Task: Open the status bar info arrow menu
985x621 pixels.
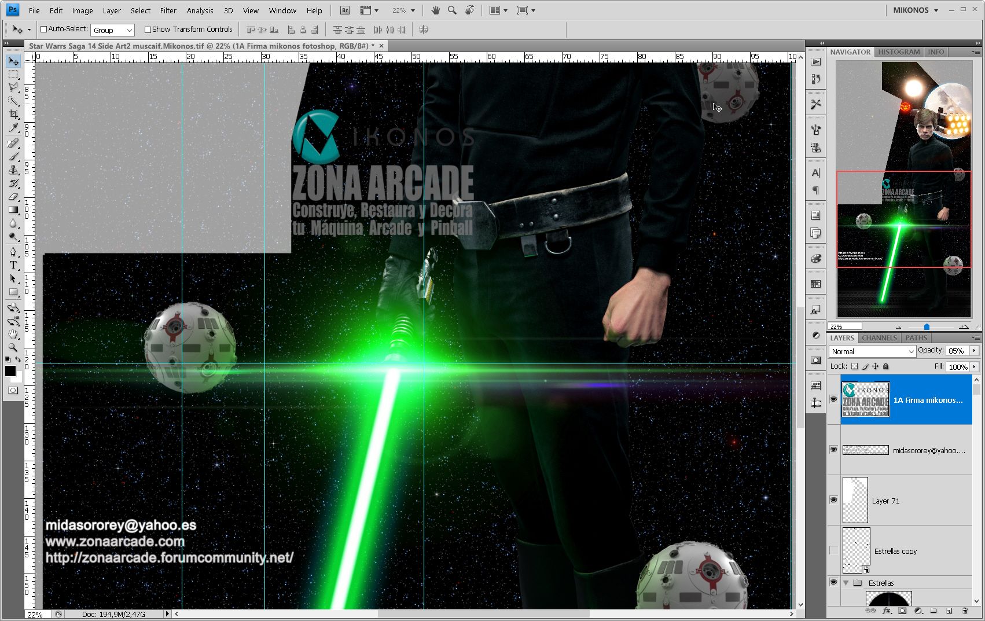Action: (167, 614)
